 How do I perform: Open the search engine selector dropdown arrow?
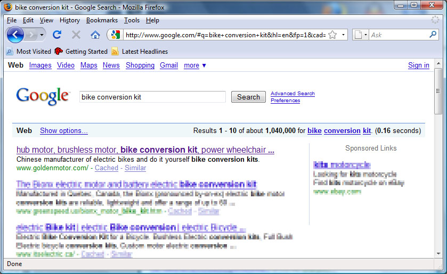[366, 35]
